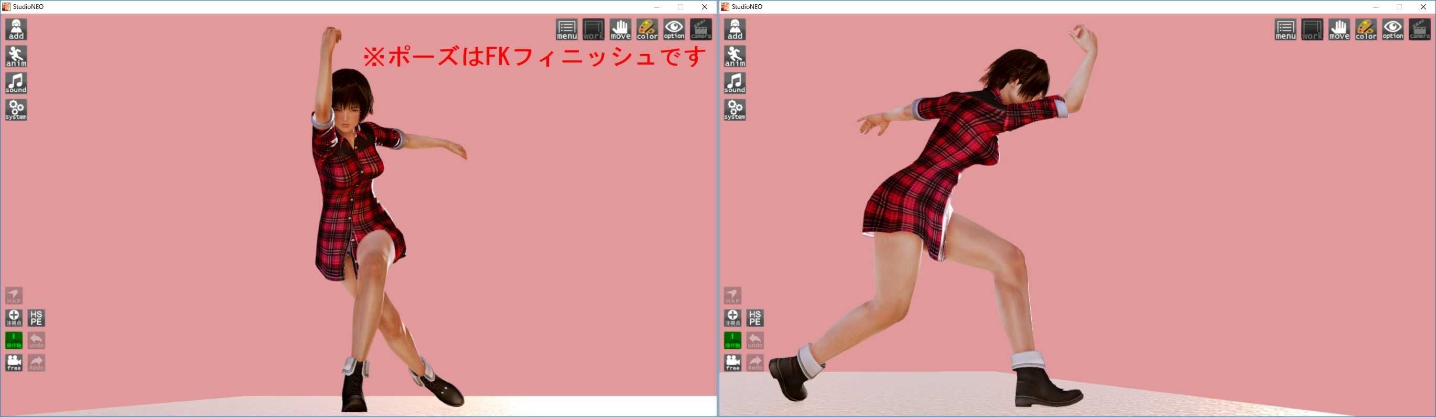This screenshot has width=1436, height=417.
Task: Open the sound panel in right window
Action: 735,83
